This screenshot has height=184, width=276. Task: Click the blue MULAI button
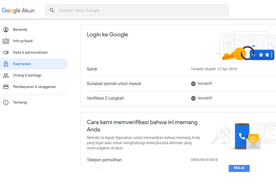pos(239,168)
